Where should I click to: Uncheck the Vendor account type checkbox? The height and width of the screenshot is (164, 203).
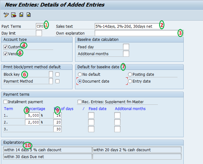click(x=6, y=54)
